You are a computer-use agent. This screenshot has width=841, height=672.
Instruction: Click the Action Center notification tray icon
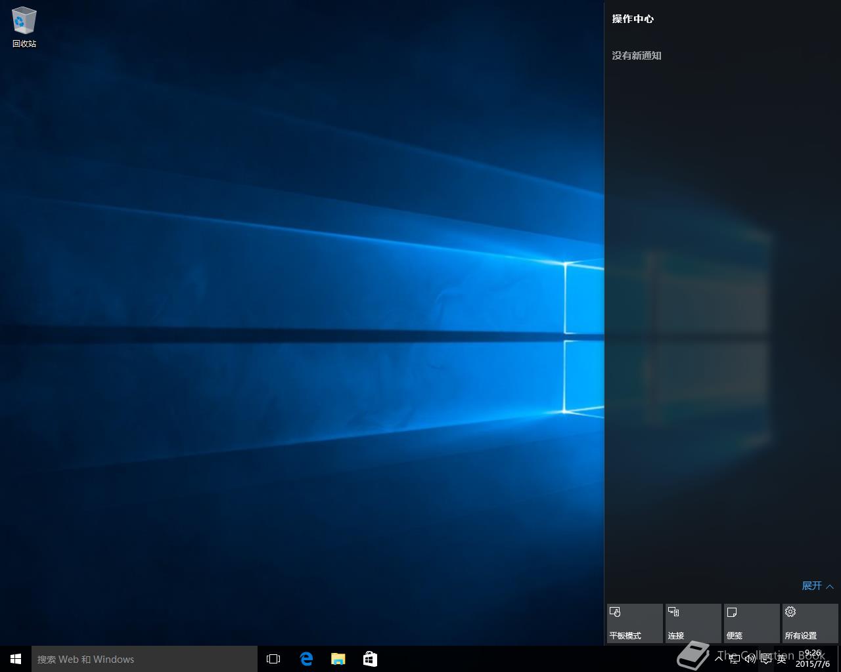click(766, 659)
